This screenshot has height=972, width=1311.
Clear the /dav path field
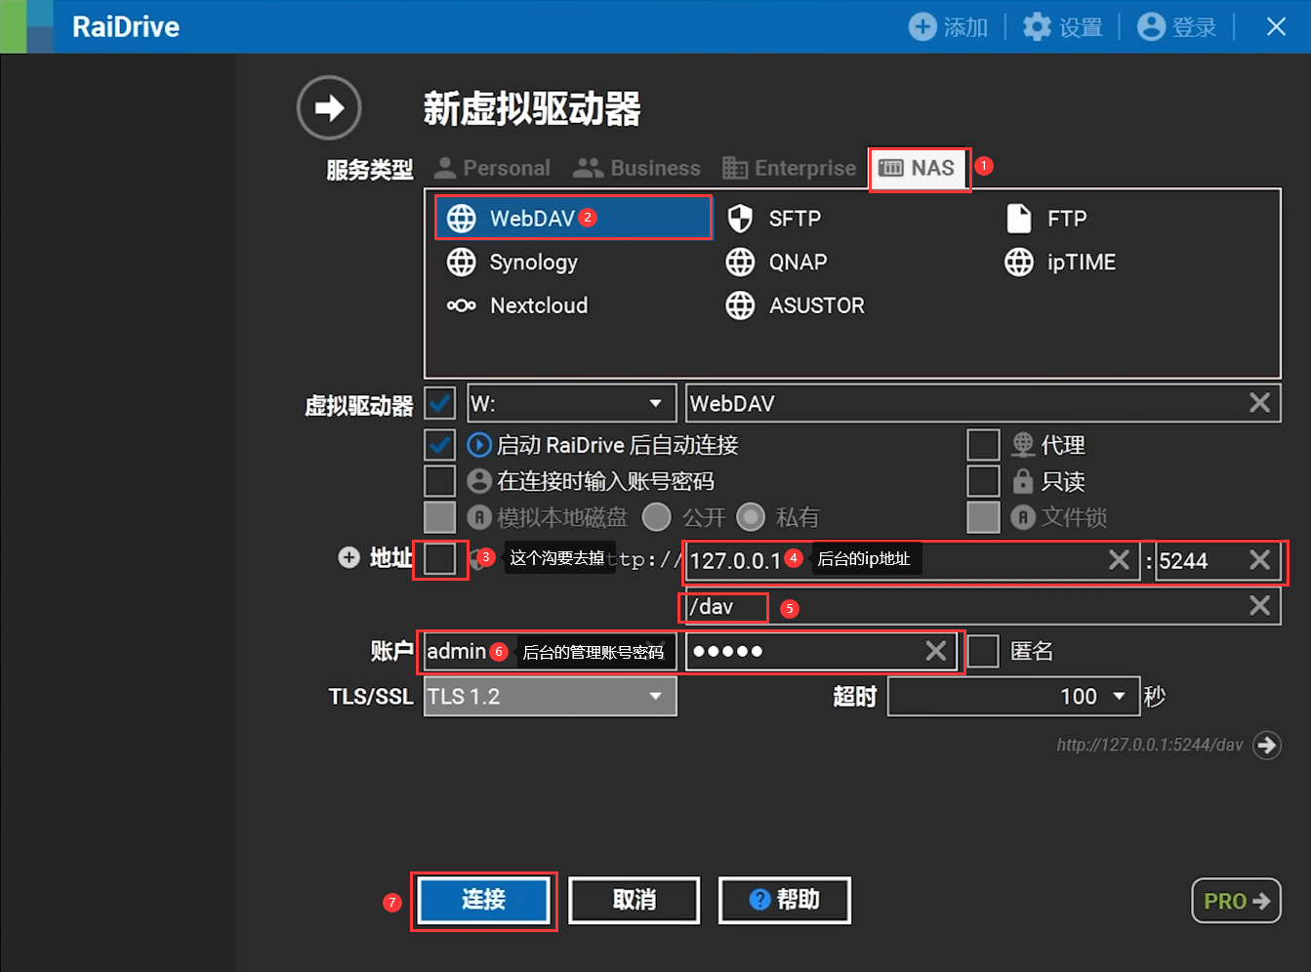tap(1259, 606)
